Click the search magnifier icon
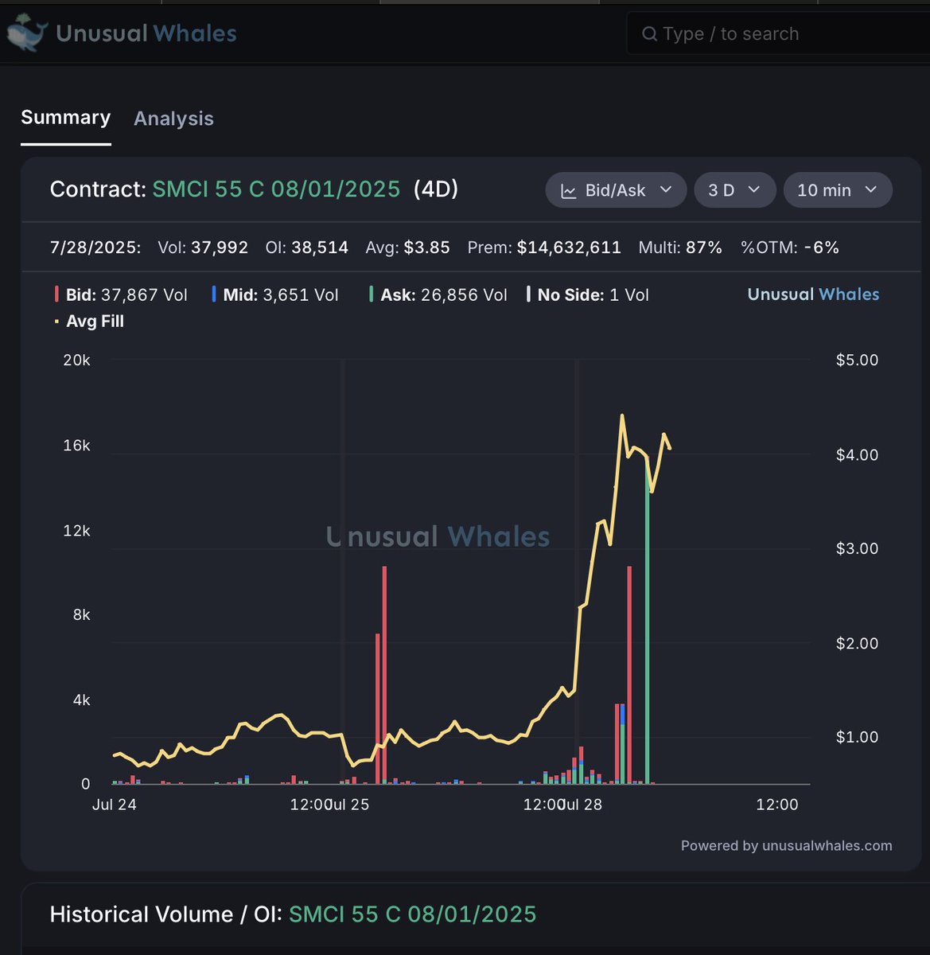The image size is (930, 955). click(x=650, y=33)
